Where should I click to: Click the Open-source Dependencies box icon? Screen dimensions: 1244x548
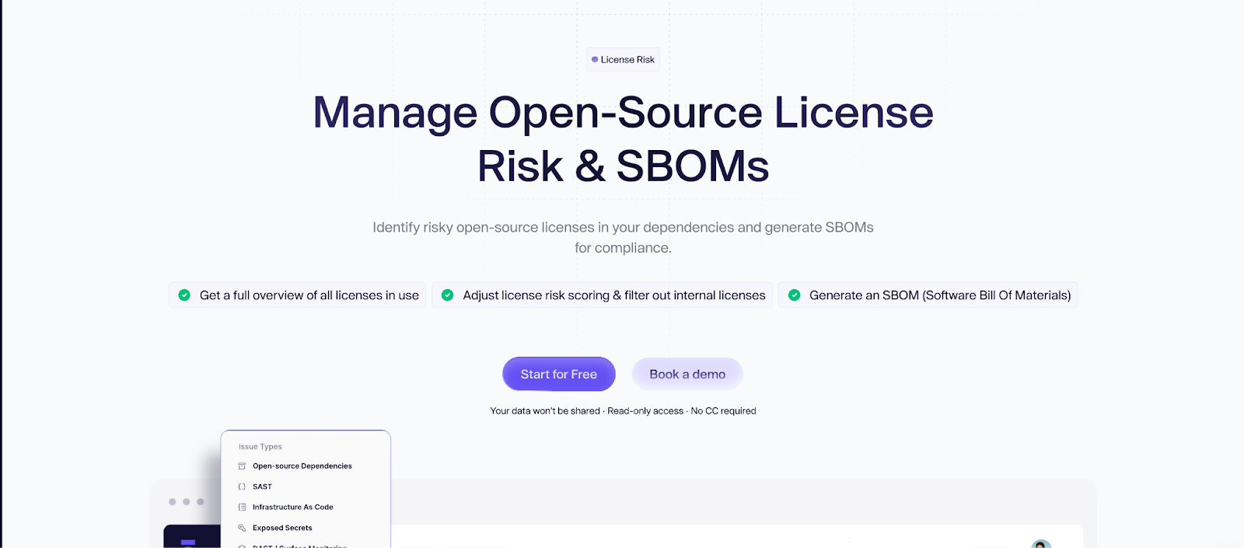242,466
